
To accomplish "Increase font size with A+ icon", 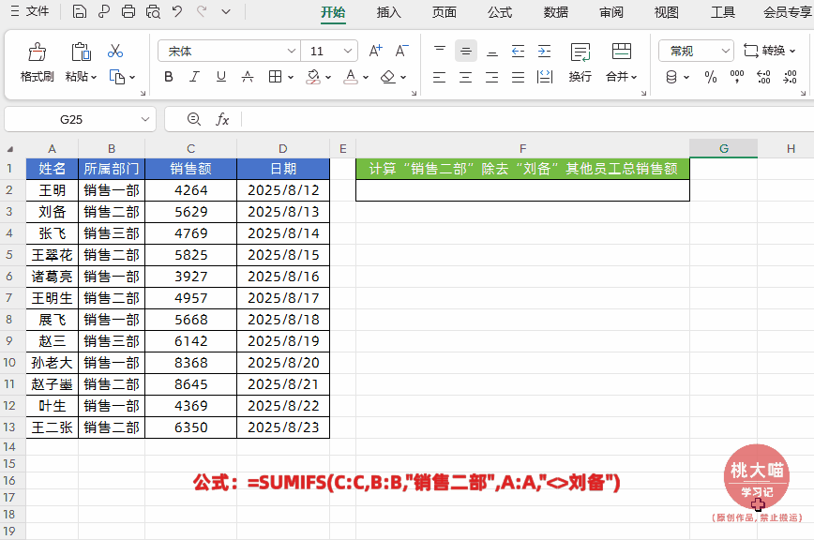I will (375, 51).
